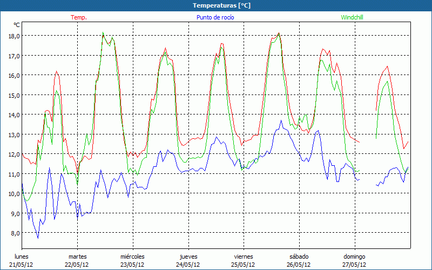Select the sábado day label

pos(299,256)
